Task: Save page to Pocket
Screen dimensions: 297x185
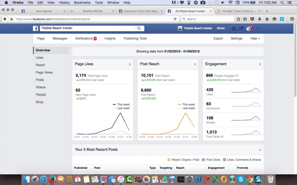Action: [x=252, y=19]
